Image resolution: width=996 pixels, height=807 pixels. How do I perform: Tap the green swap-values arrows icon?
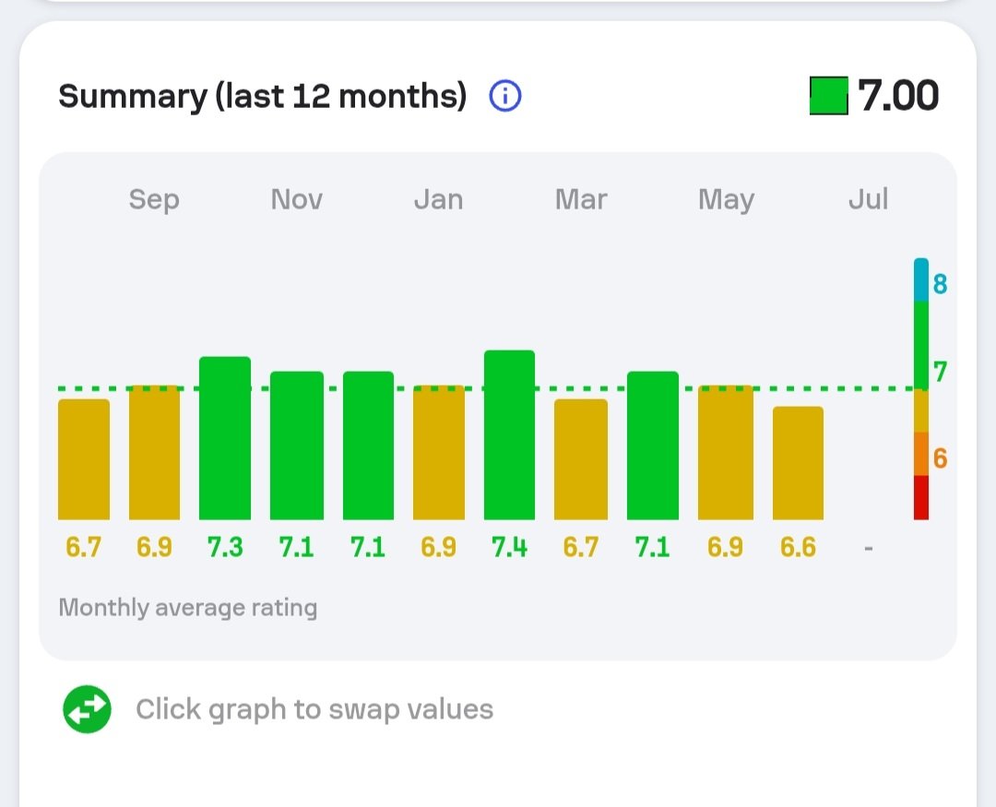(x=87, y=709)
